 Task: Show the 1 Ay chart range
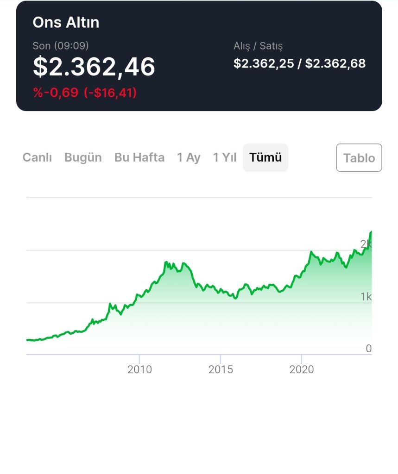tap(189, 157)
